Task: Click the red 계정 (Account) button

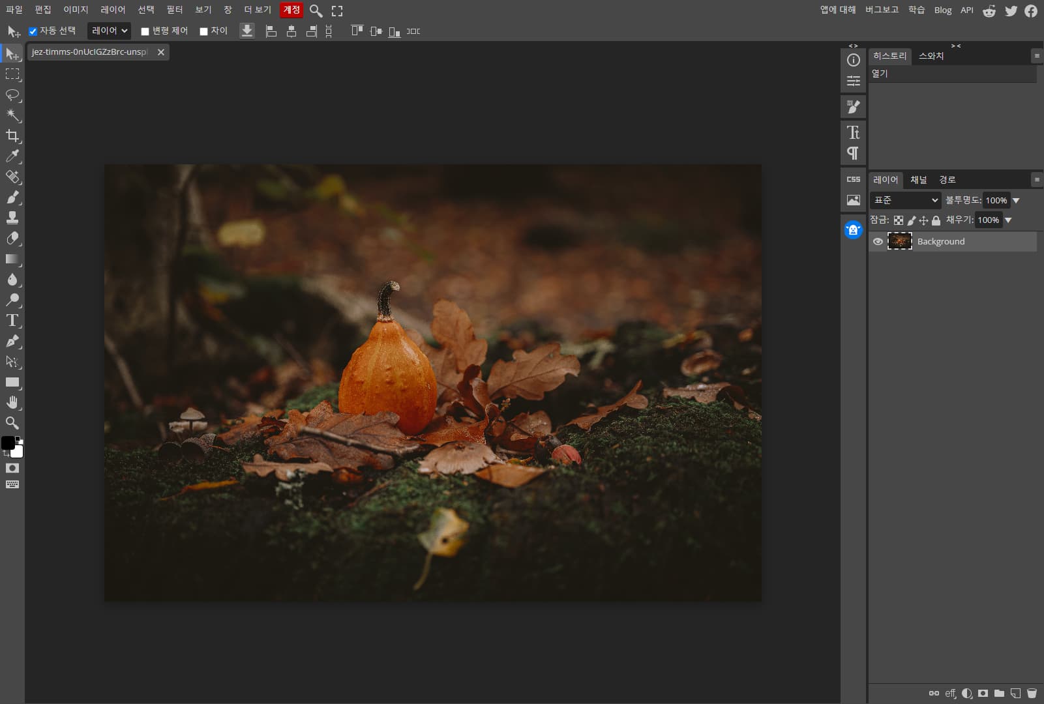Action: pyautogui.click(x=291, y=10)
